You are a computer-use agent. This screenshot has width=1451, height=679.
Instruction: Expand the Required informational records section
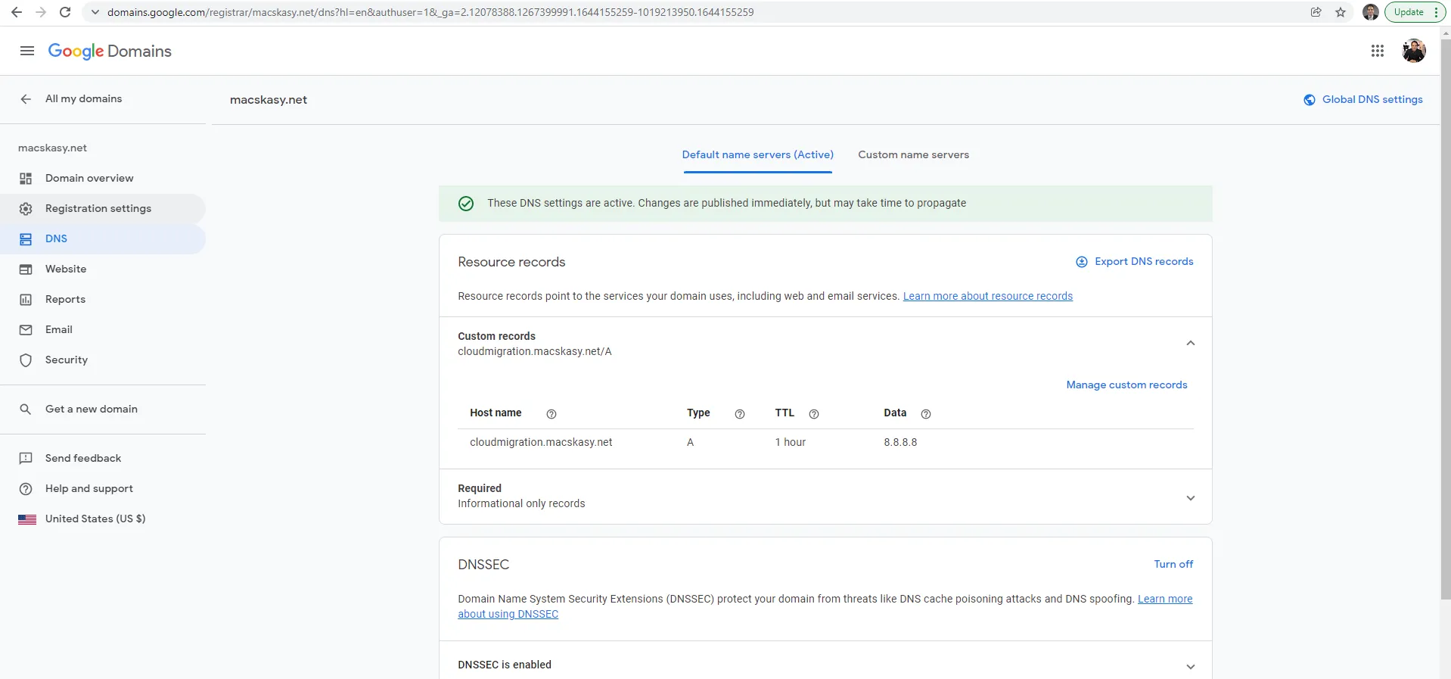pos(1191,498)
